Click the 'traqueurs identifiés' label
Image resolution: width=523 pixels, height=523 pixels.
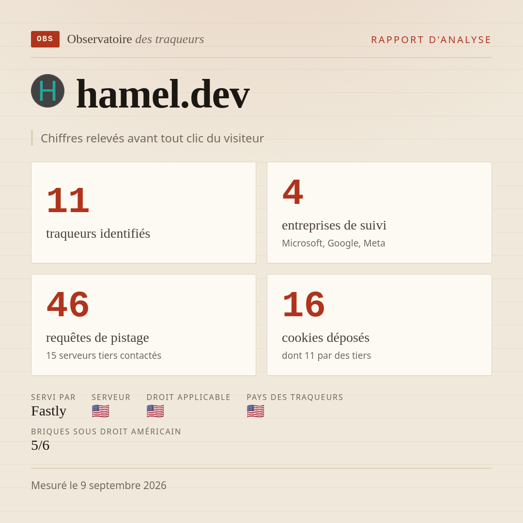click(x=98, y=233)
